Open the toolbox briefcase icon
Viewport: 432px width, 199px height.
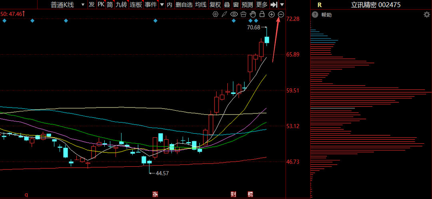pos(243,14)
